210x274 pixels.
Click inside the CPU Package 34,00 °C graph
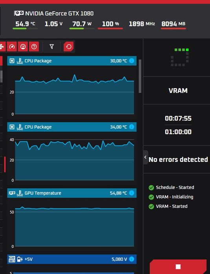(x=74, y=160)
